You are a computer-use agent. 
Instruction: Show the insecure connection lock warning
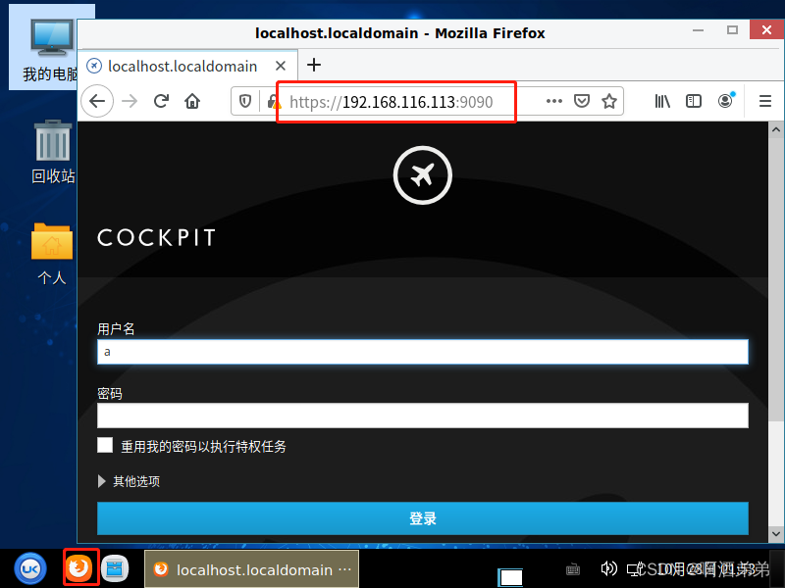(x=274, y=102)
